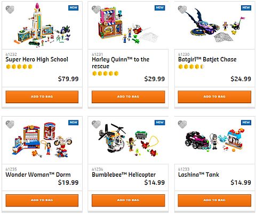Open Super Hero High School product title
The height and width of the screenshot is (214, 256).
coord(37,59)
